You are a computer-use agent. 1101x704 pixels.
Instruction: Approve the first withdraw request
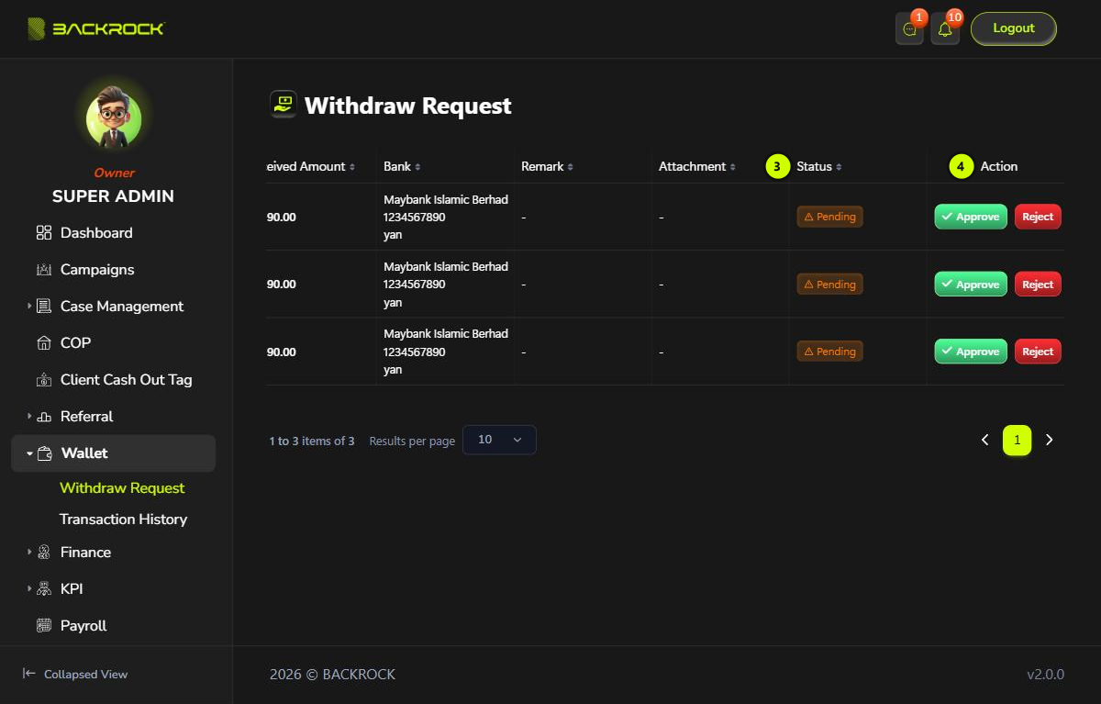click(x=971, y=217)
